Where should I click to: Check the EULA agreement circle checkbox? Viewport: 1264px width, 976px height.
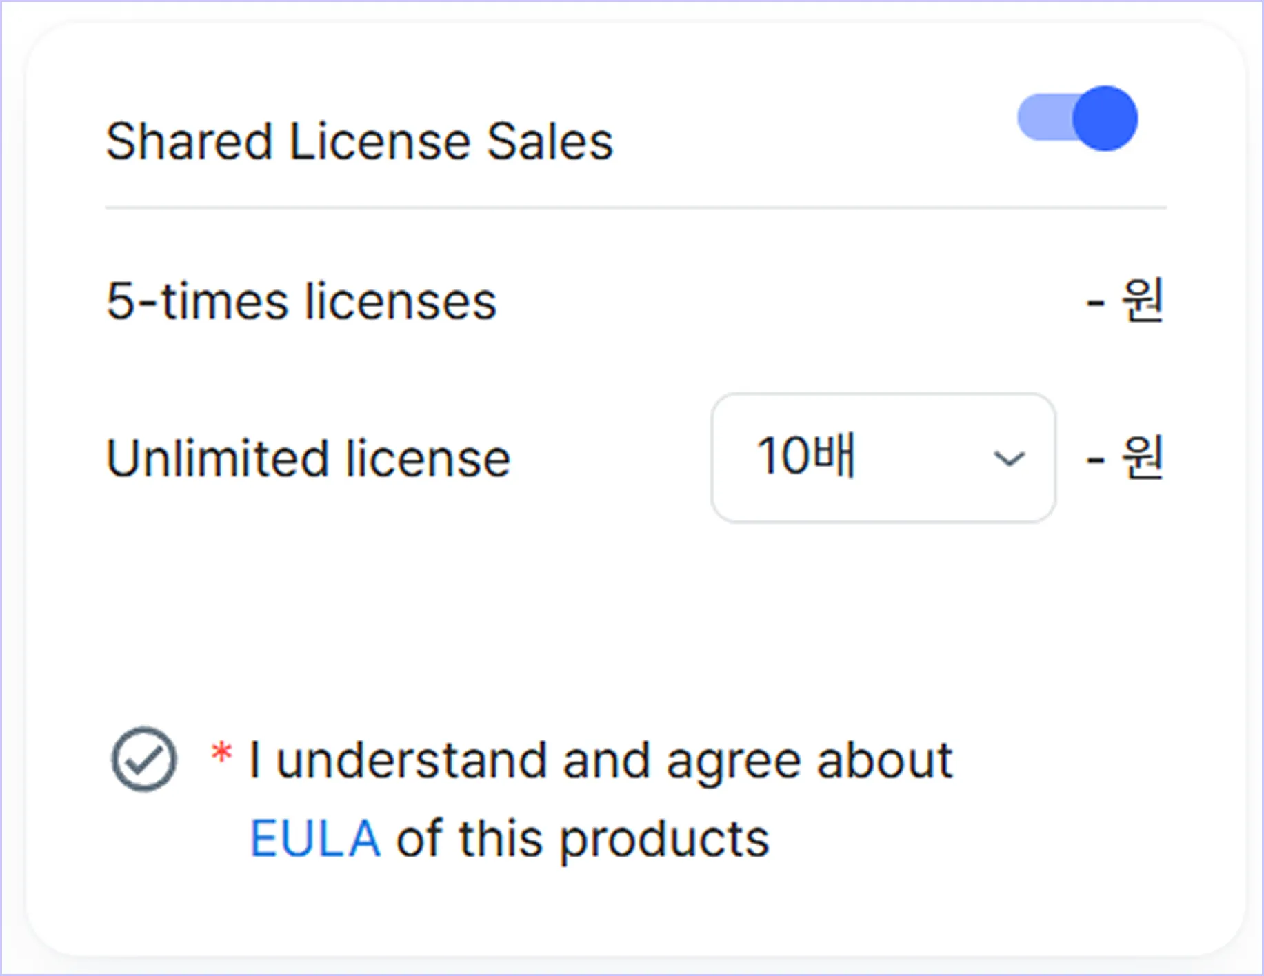(144, 759)
